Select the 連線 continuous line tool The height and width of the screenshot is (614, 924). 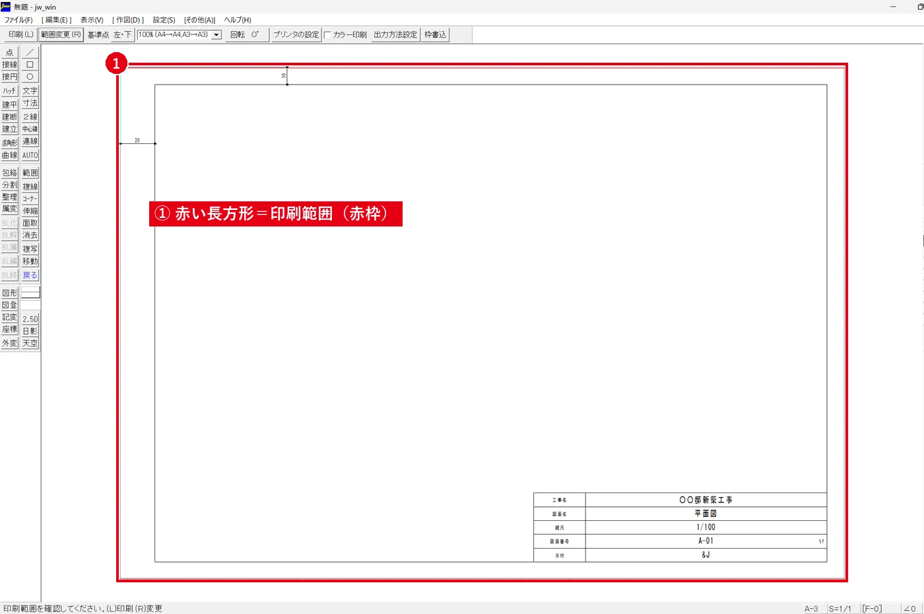tap(30, 142)
